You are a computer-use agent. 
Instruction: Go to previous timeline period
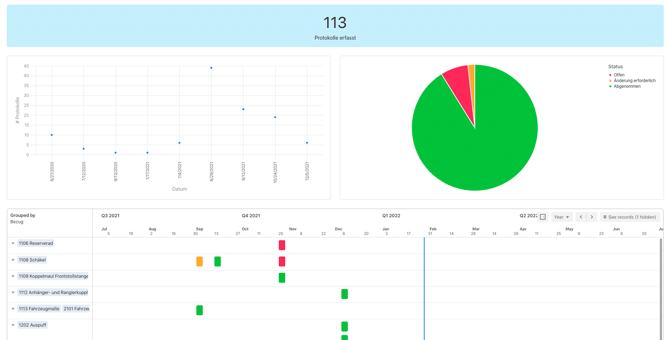581,217
